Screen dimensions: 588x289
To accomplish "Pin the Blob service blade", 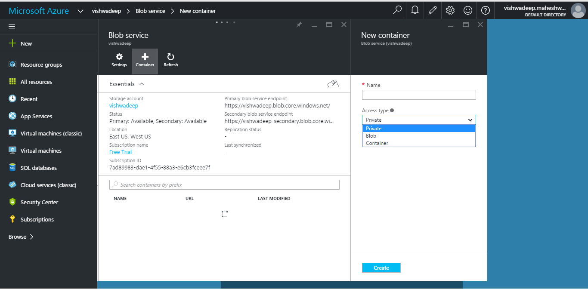I will 299,25.
